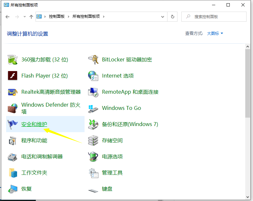Open the 管理工具 gear checklist icon
This screenshot has width=253, height=201.
tap(94, 173)
